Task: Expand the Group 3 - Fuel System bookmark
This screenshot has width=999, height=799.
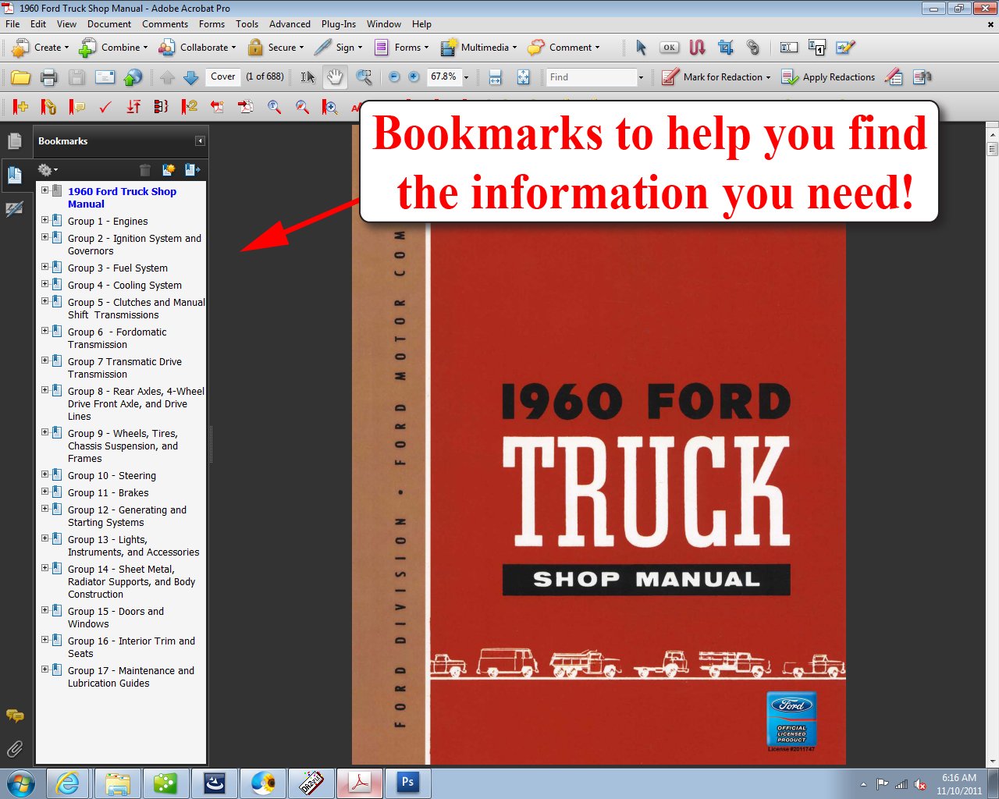Action: coord(44,267)
